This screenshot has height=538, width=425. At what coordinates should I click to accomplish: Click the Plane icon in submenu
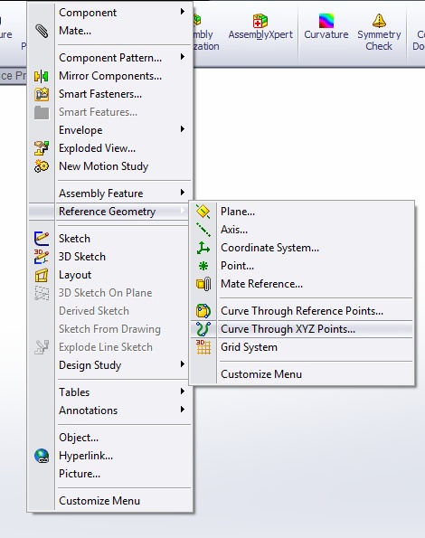coord(203,212)
